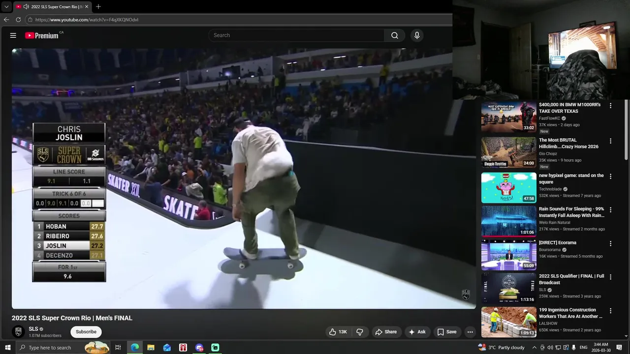Click Welo Rain Natural channel name
This screenshot has height=354, width=630.
[554, 222]
